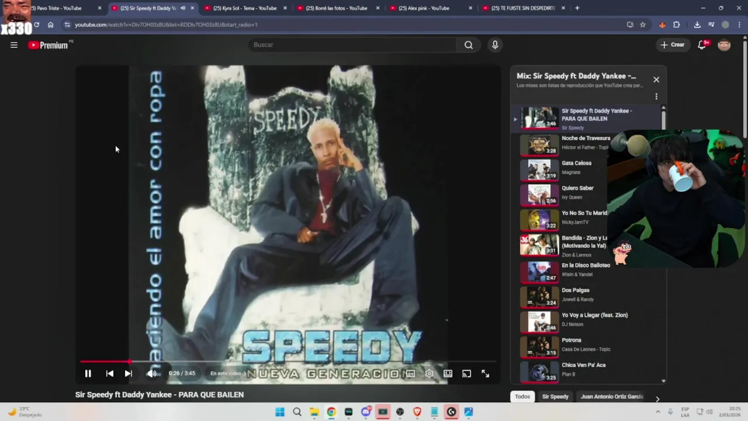Open browser extensions puzzle icon
The width and height of the screenshot is (748, 421).
click(676, 25)
